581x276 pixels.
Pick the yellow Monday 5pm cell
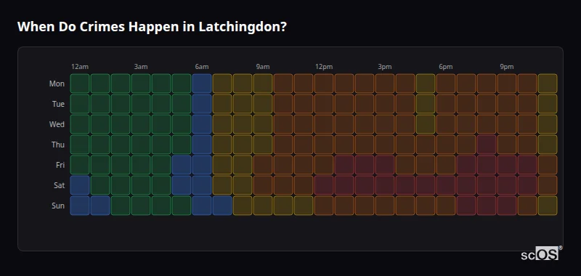coord(426,84)
